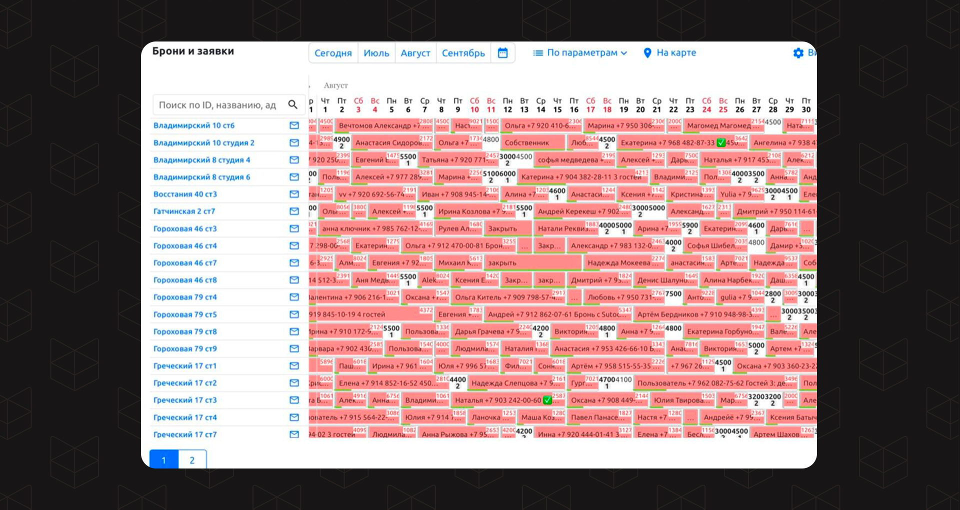Click green checkmark on Наталья +7 903 booking
The image size is (960, 510).
547,400
